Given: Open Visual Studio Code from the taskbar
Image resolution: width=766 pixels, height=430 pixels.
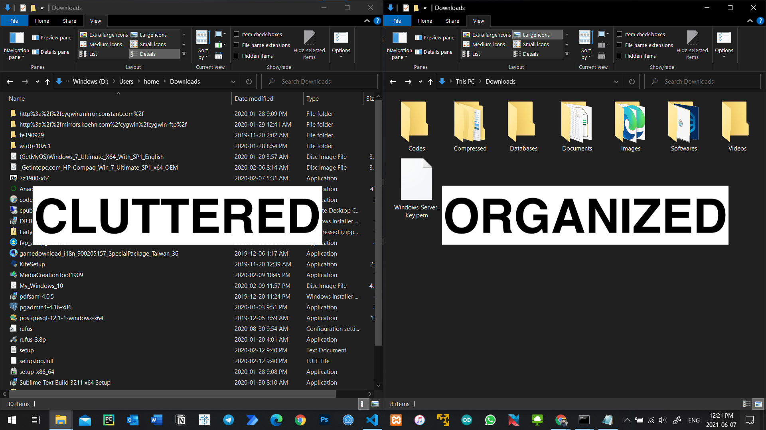Looking at the screenshot, I should [372, 420].
